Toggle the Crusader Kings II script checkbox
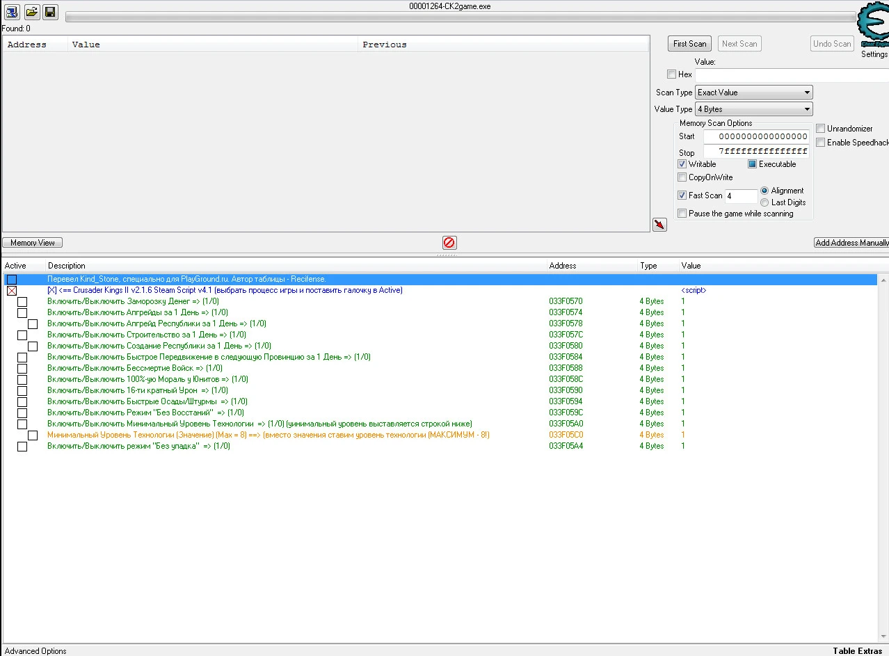Image resolution: width=889 pixels, height=656 pixels. 12,291
